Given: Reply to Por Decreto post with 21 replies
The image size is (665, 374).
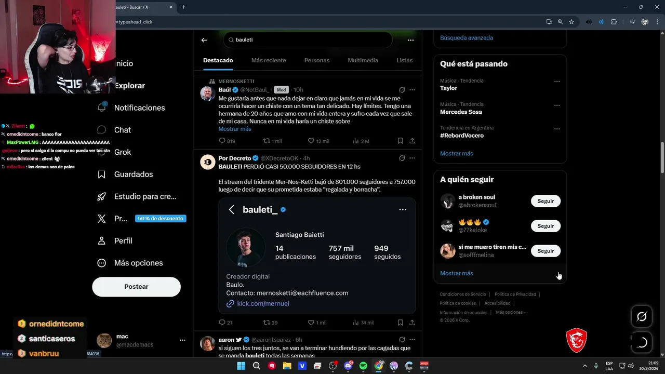Looking at the screenshot, I should click(x=225, y=323).
